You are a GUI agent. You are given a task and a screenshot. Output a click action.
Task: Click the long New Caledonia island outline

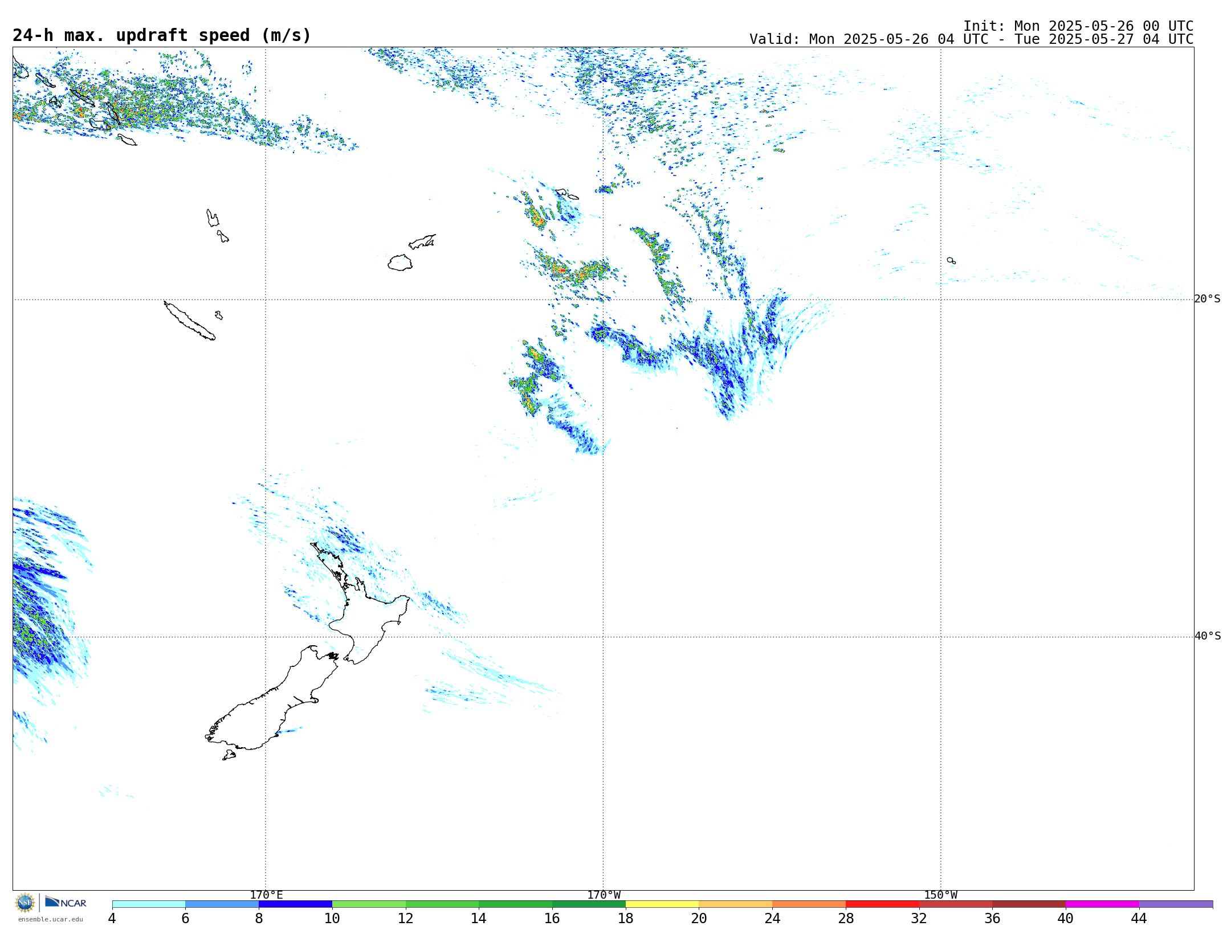[189, 321]
